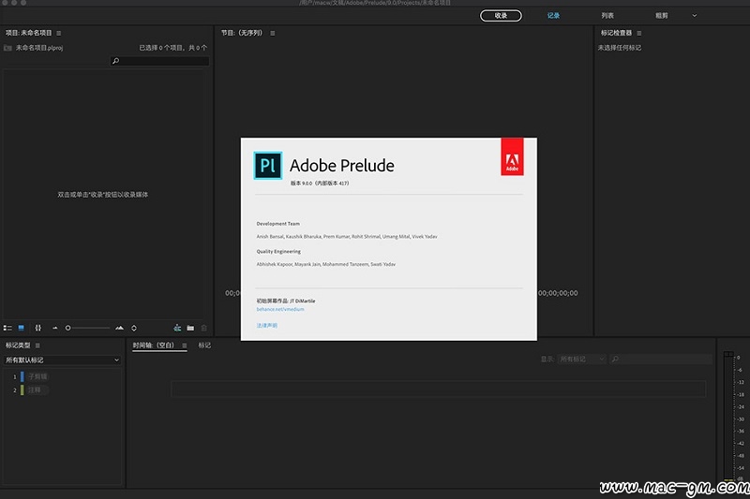Switch project panel to list view

point(7,328)
